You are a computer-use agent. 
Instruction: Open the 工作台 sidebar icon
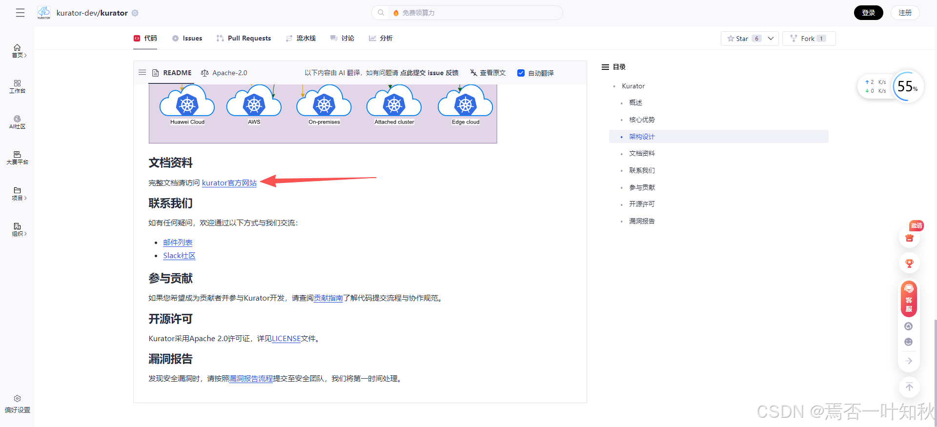(17, 83)
